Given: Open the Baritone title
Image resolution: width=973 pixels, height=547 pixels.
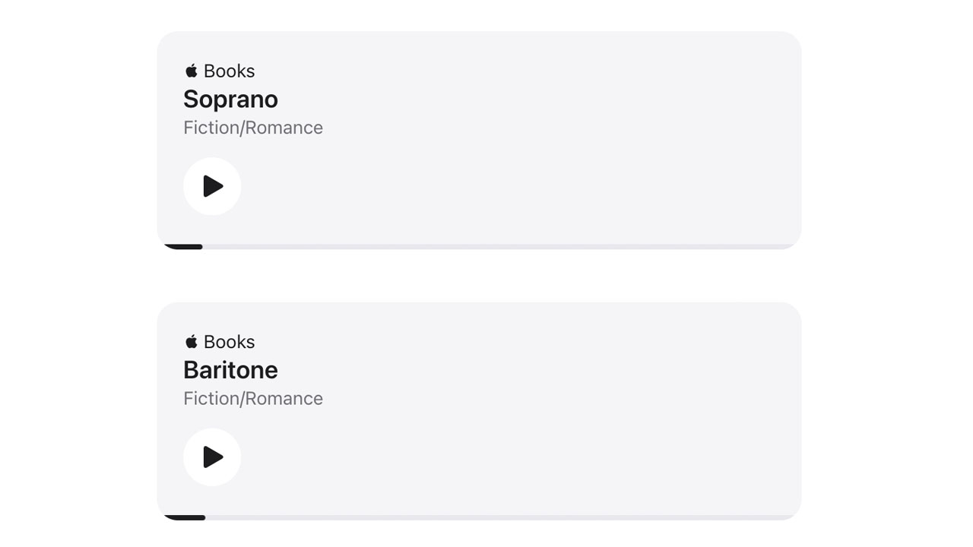Looking at the screenshot, I should (230, 370).
